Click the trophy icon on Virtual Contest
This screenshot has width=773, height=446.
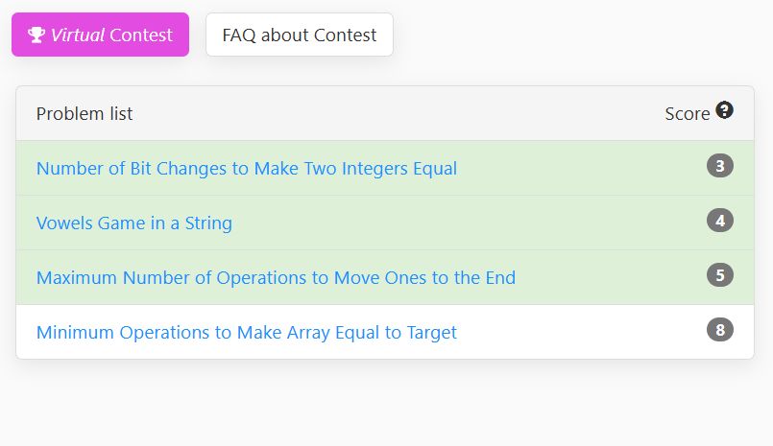click(x=36, y=35)
